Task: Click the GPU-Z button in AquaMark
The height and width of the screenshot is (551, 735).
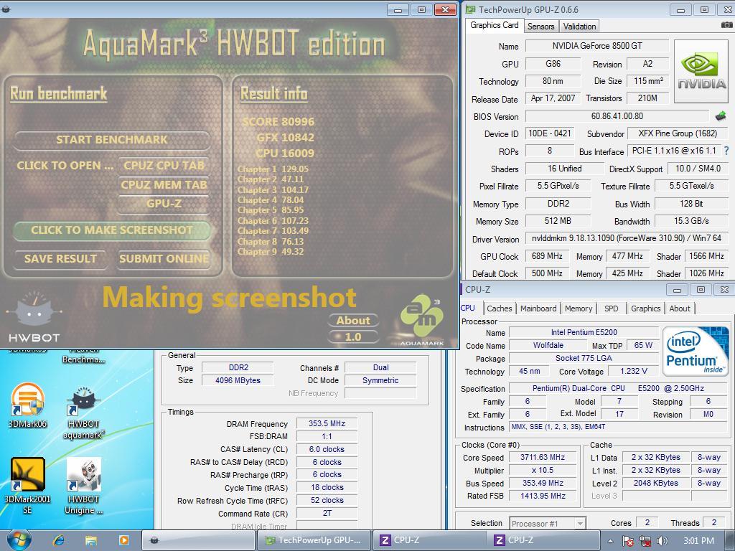Action: pyautogui.click(x=164, y=204)
